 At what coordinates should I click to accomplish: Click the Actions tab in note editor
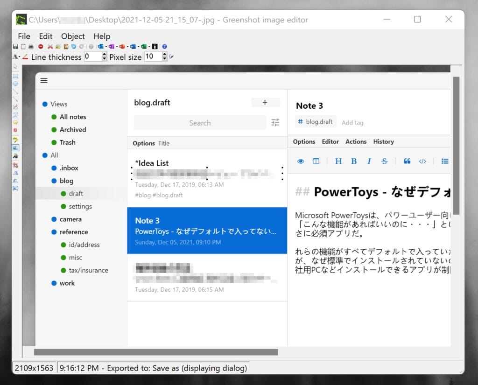coord(356,142)
